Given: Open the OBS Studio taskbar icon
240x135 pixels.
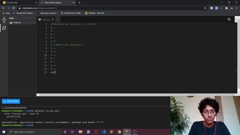Looking at the screenshot, I should point(135,132).
